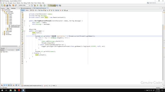Click the Synchronize navigator icon beside Members filter

pyautogui.click(x=19, y=50)
